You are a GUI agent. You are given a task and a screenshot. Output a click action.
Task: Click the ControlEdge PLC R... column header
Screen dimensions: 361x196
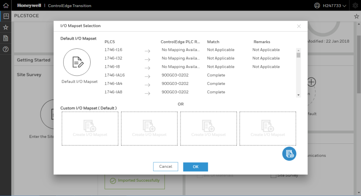pyautogui.click(x=180, y=42)
